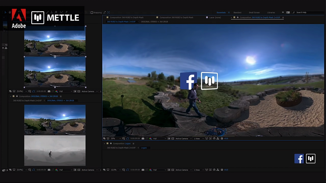
Task: Click the snapshot camera icon in the 25% viewer
Action: click(x=143, y=138)
